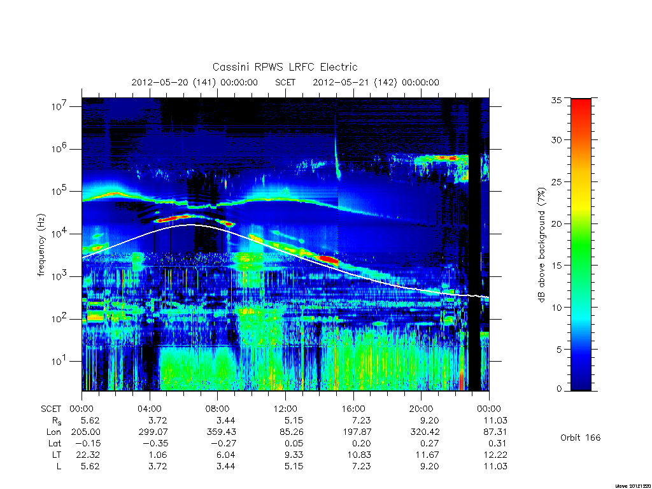The height and width of the screenshot is (489, 652).
Task: Click the Lon value '87.31'
Action: click(495, 432)
